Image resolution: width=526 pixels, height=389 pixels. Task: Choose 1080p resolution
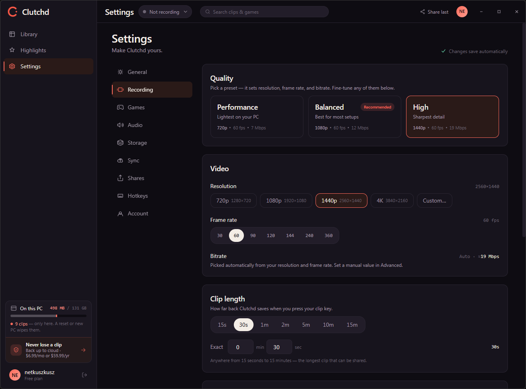tap(286, 201)
